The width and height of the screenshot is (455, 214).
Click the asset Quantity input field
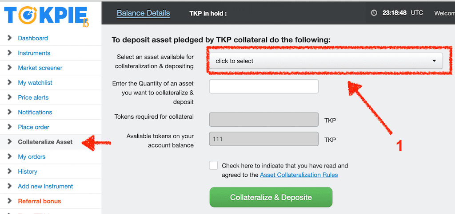click(x=264, y=86)
